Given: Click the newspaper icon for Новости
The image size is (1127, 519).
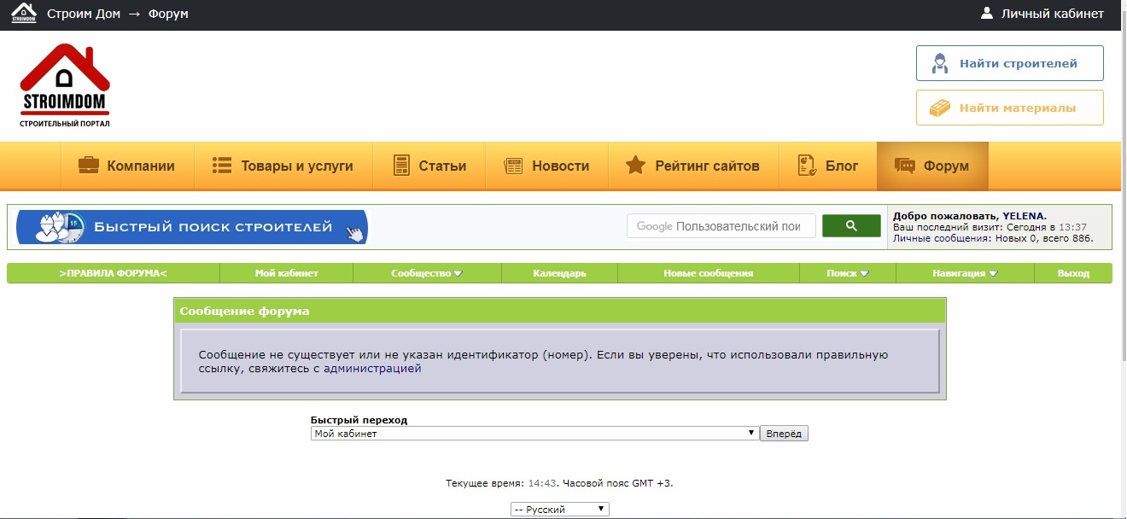Looking at the screenshot, I should point(513,166).
